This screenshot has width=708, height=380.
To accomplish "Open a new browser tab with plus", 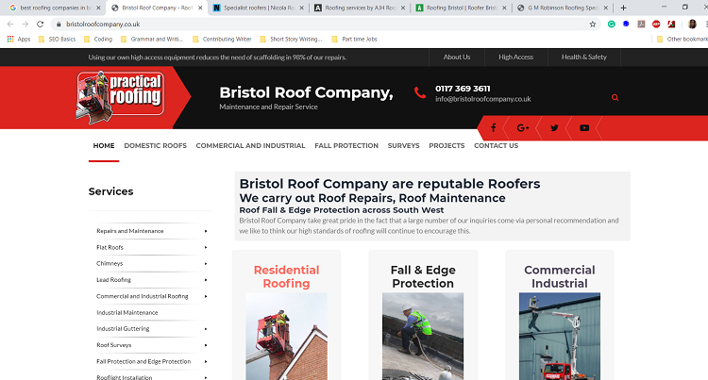I will pyautogui.click(x=623, y=8).
